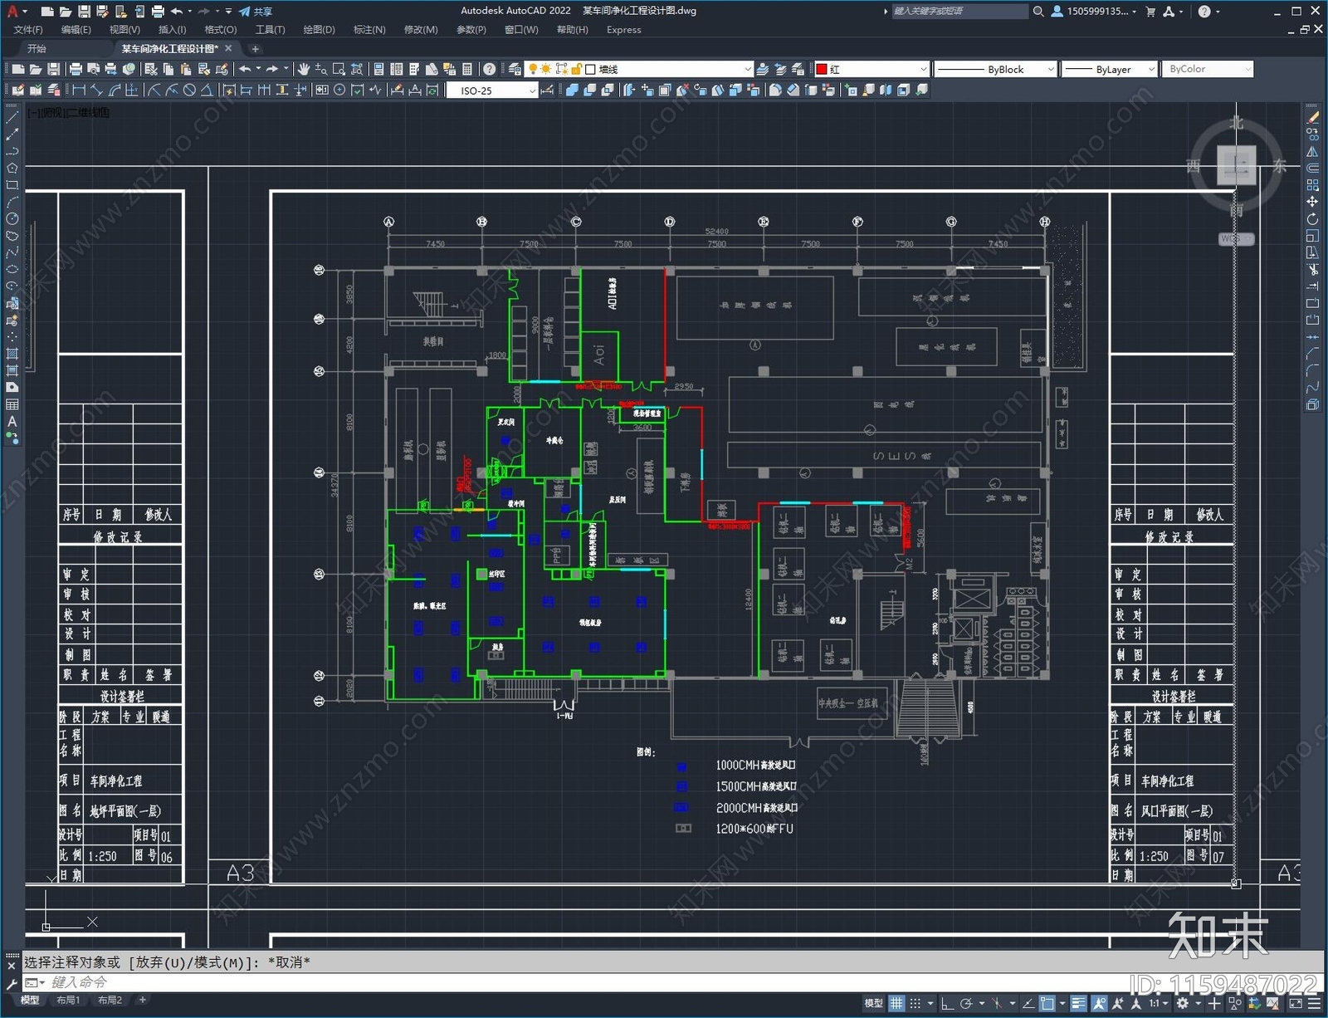Select the Trim tool in modify toolbar
The image size is (1328, 1018).
pos(1312,270)
